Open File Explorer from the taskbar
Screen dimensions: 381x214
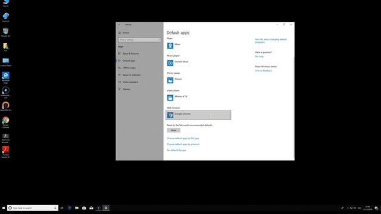(x=77, y=208)
